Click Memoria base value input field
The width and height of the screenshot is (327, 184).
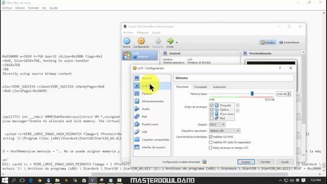(x=282, y=94)
